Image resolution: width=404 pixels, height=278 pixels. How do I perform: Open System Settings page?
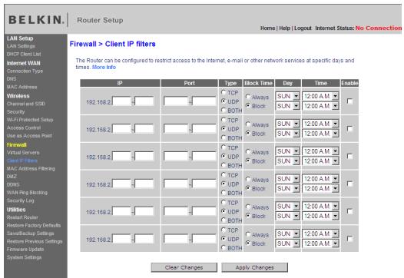[x=25, y=257]
